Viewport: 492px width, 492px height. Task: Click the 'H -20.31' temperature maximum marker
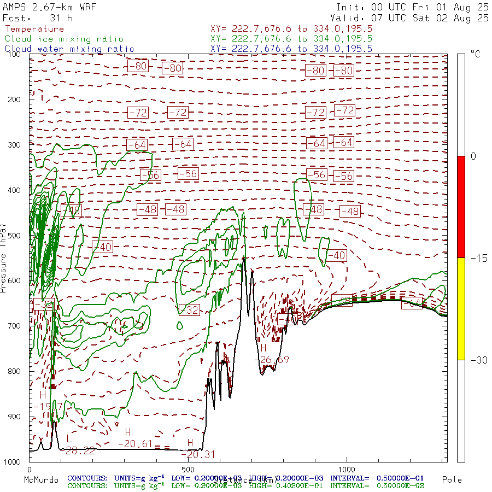pos(198,449)
